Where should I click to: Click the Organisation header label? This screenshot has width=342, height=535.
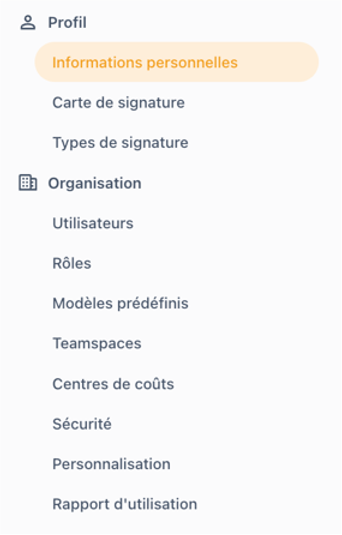coord(94,182)
